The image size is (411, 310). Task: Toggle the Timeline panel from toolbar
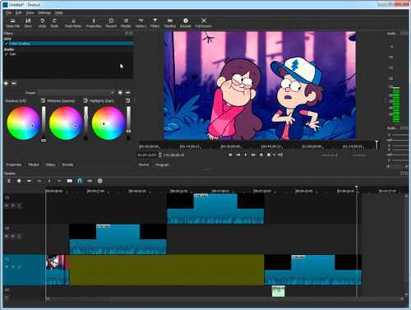170,23
